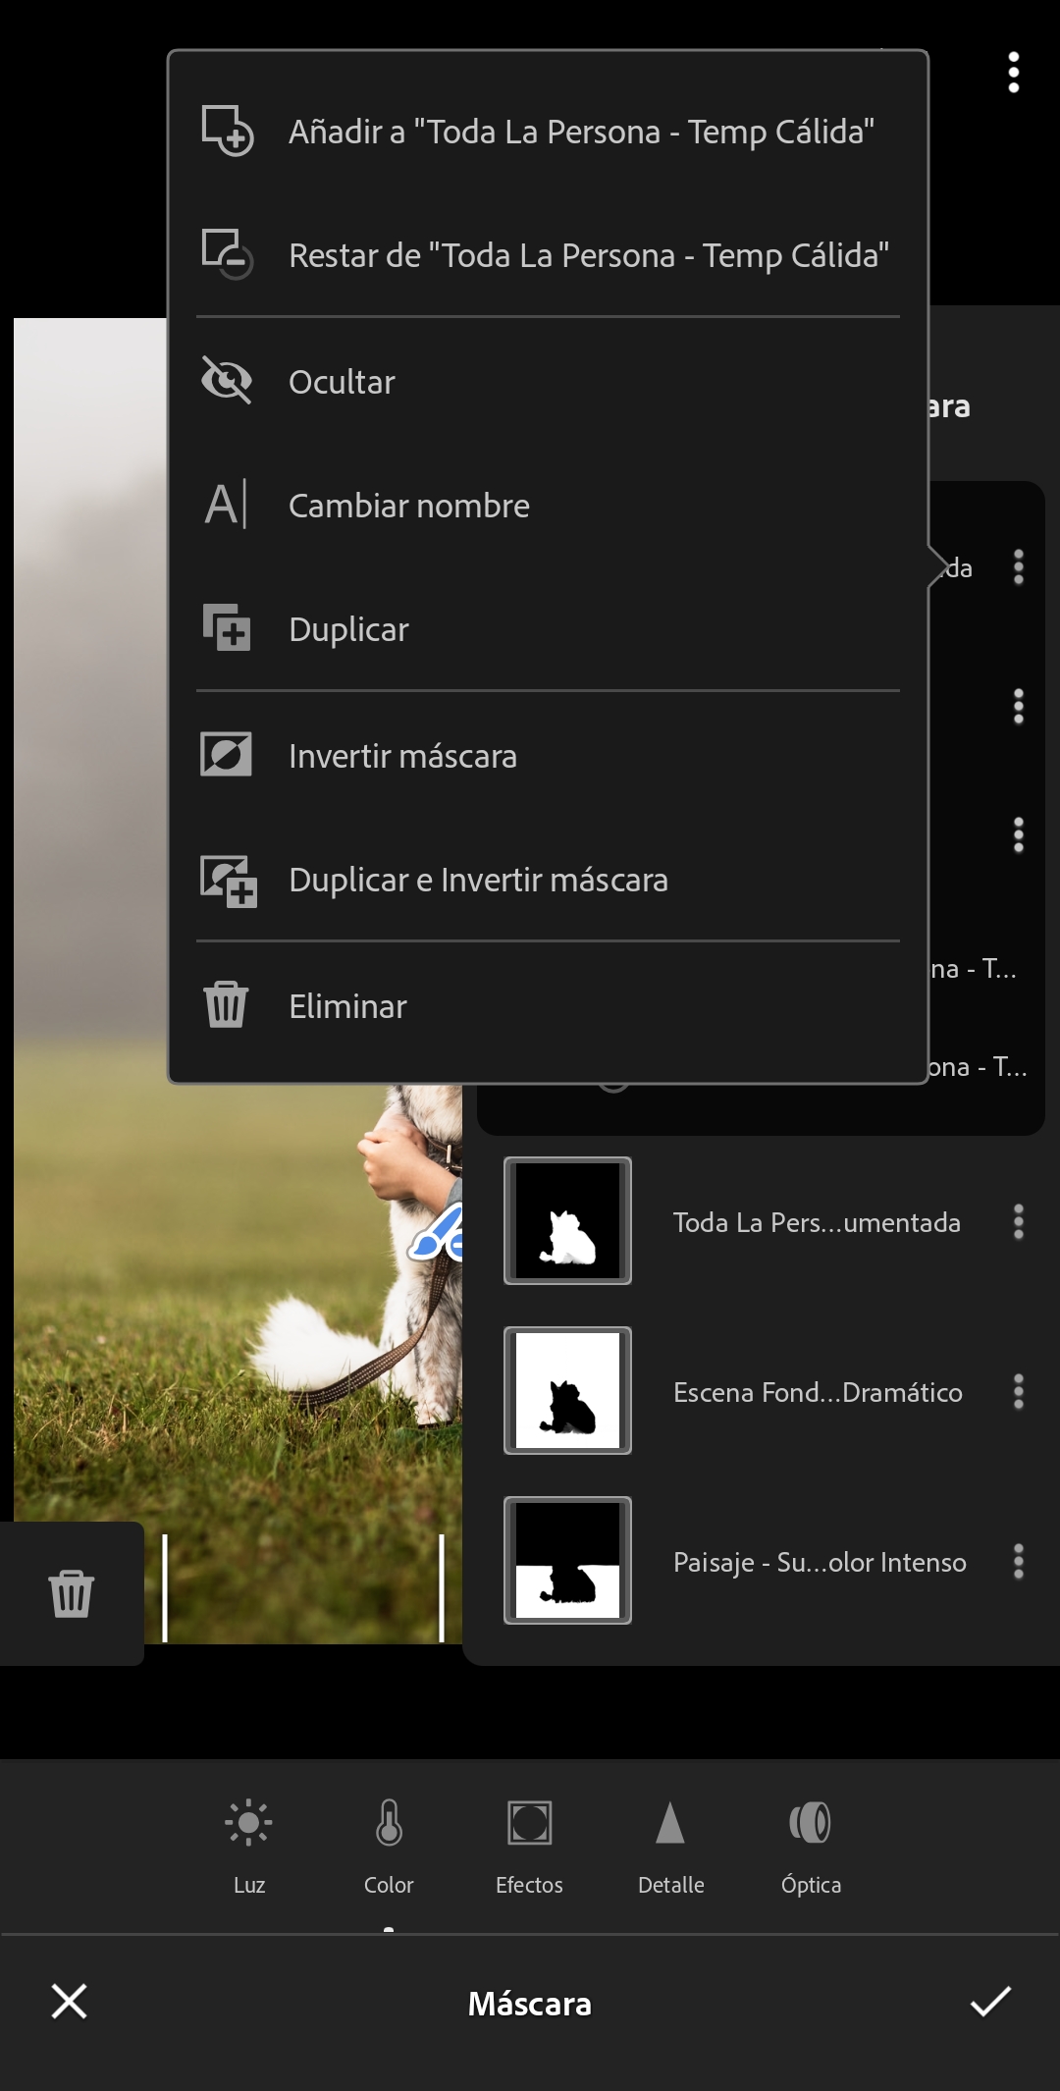Choose Cambiar nombre menu entry
This screenshot has width=1060, height=2091.
click(x=548, y=506)
